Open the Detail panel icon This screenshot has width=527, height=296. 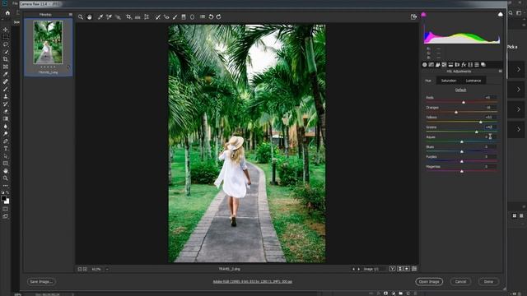pyautogui.click(x=437, y=65)
